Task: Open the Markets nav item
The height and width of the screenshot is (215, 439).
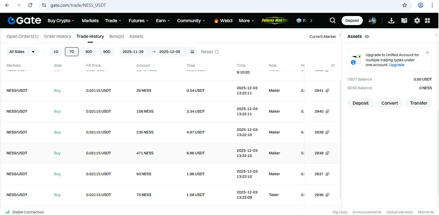Action: click(x=90, y=21)
